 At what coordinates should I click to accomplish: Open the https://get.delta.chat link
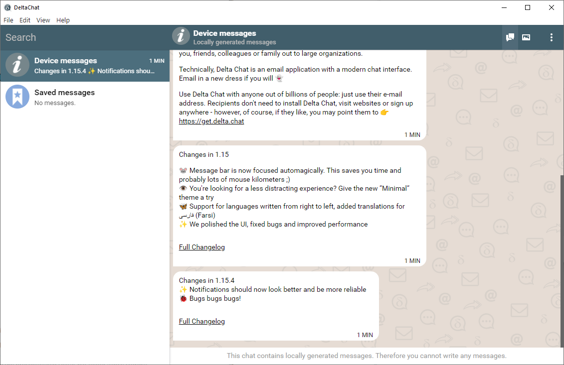(211, 122)
